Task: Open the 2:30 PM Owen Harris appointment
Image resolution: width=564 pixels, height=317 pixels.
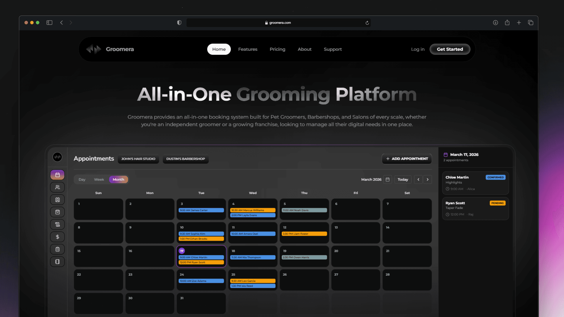Action: (x=304, y=257)
